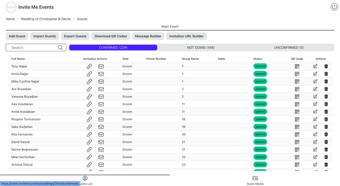340x186 pixels.
Task: Click the power logout icon
Action: point(334,7)
